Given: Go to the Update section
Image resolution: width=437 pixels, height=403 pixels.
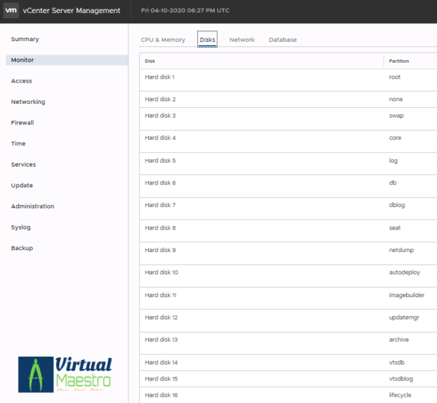Looking at the screenshot, I should (x=22, y=186).
